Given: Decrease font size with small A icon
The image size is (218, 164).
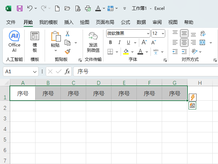Looking at the screenshot, I should pyautogui.click(x=154, y=42).
